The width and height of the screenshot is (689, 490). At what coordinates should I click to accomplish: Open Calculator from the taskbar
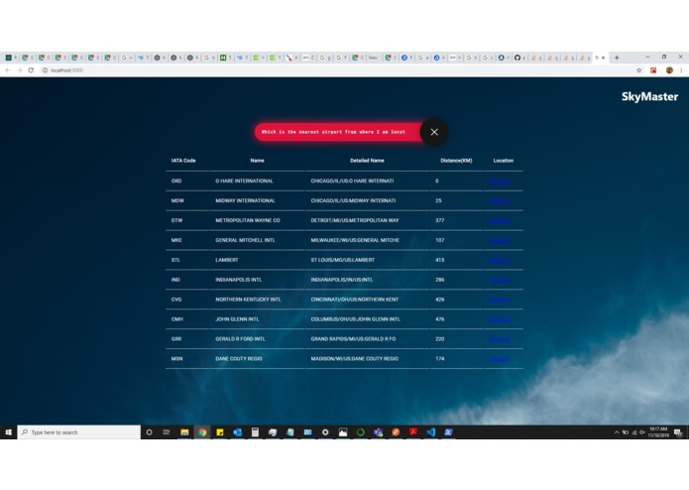click(255, 432)
